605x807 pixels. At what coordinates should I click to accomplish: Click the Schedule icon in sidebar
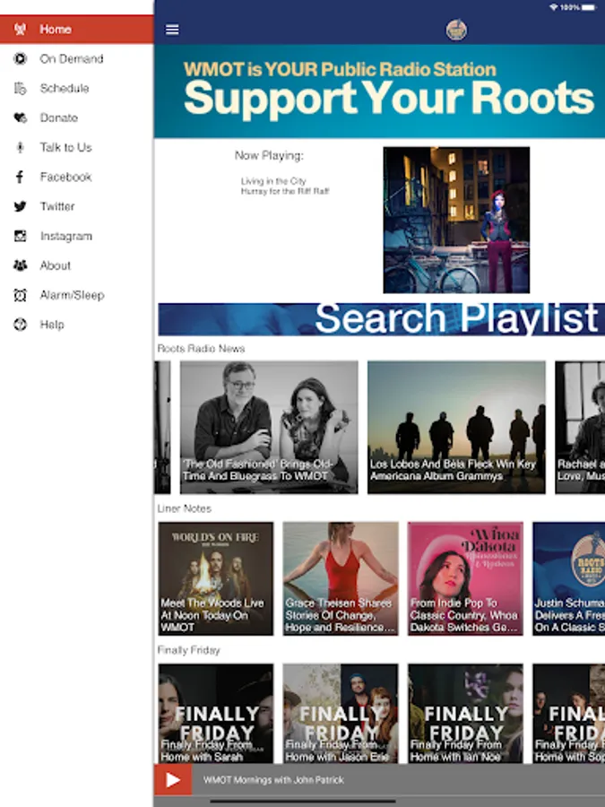20,89
